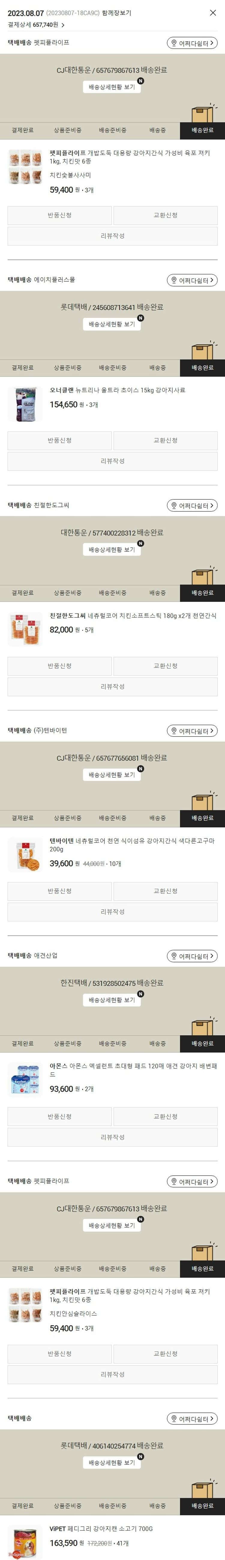Open the 아몬스 엑셀런트 pad product title link
The height and width of the screenshot is (1560, 225).
[133, 1070]
